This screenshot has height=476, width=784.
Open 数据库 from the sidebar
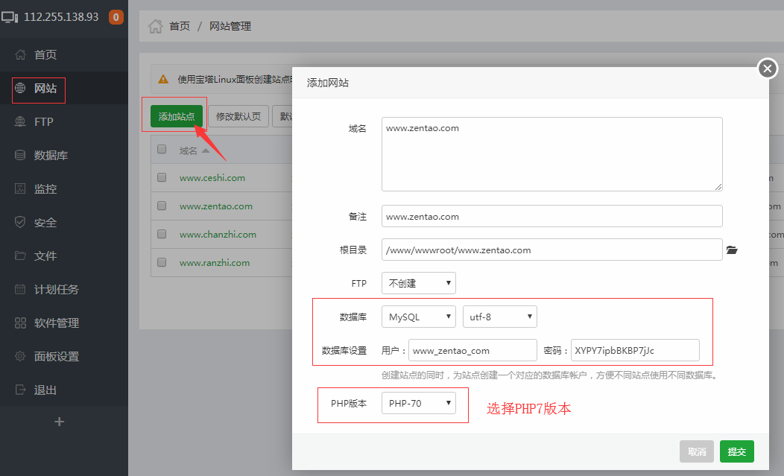(x=51, y=156)
